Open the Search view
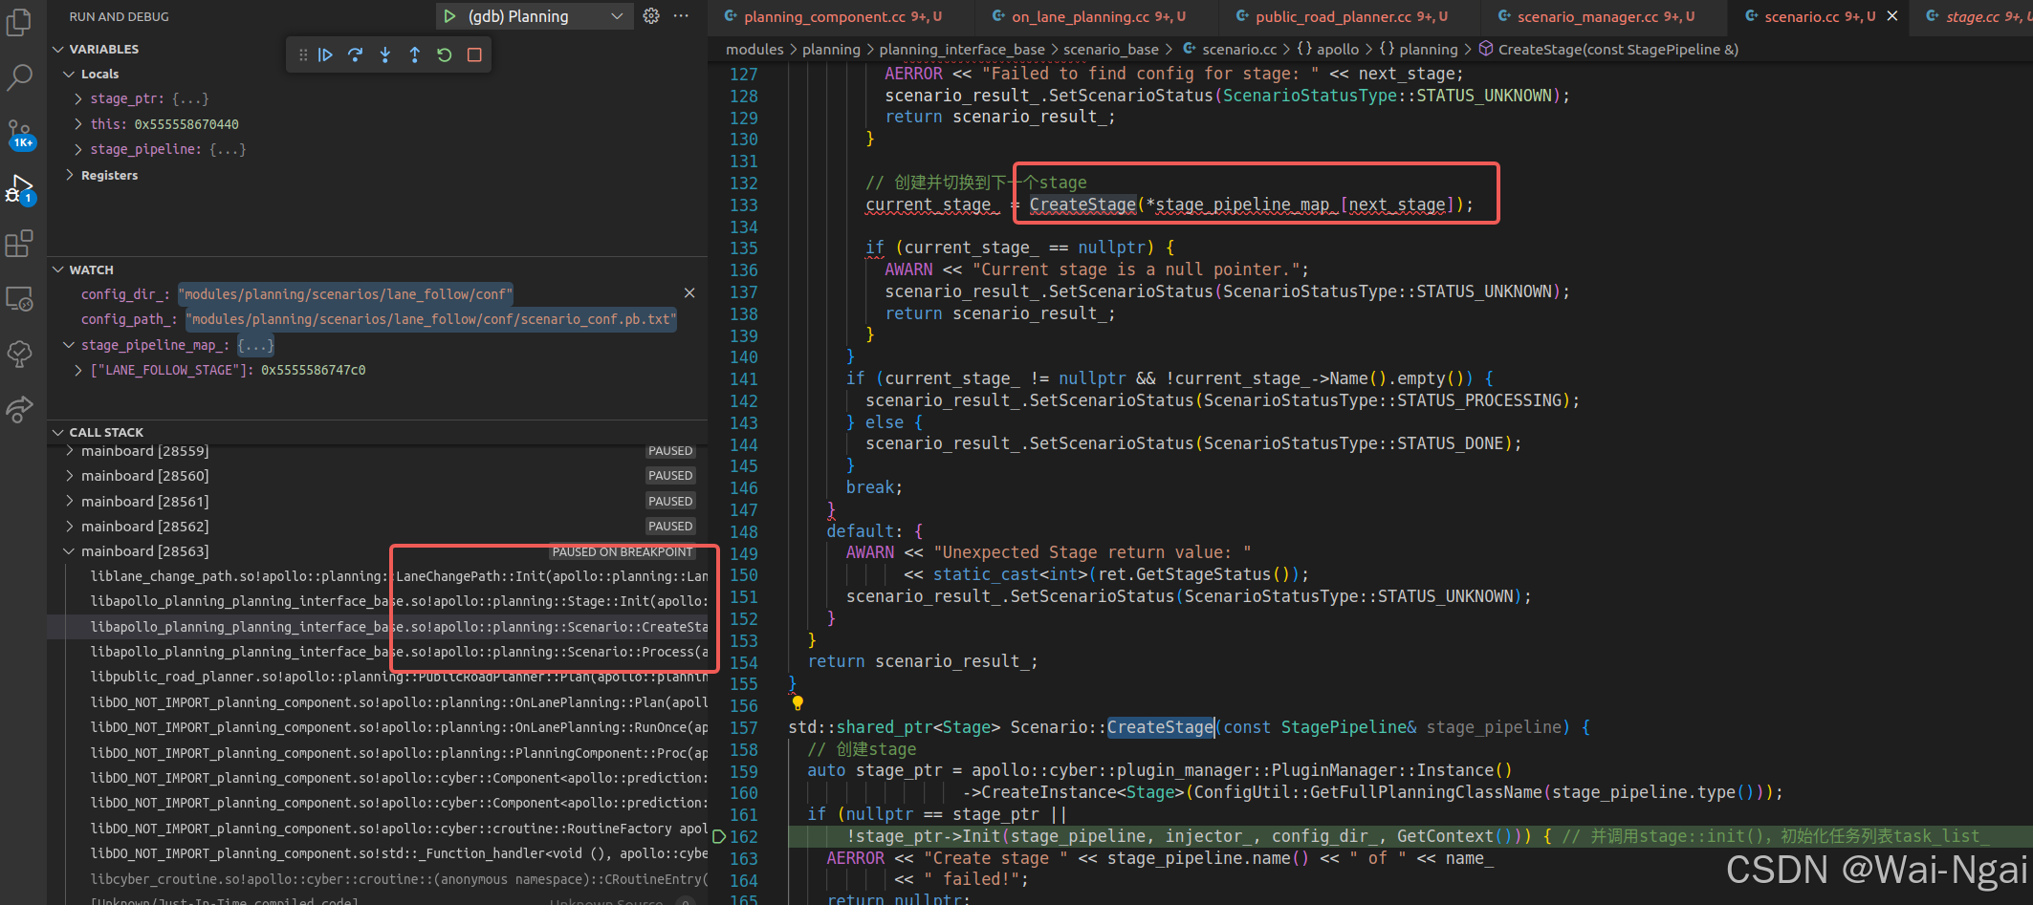This screenshot has height=905, width=2033. click(20, 77)
